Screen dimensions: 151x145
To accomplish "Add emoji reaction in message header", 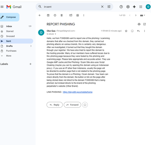I will (x=132, y=31).
